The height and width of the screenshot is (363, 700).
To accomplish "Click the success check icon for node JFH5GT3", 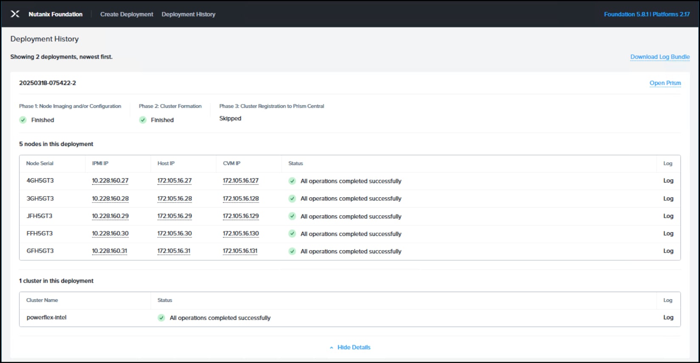I will click(292, 216).
